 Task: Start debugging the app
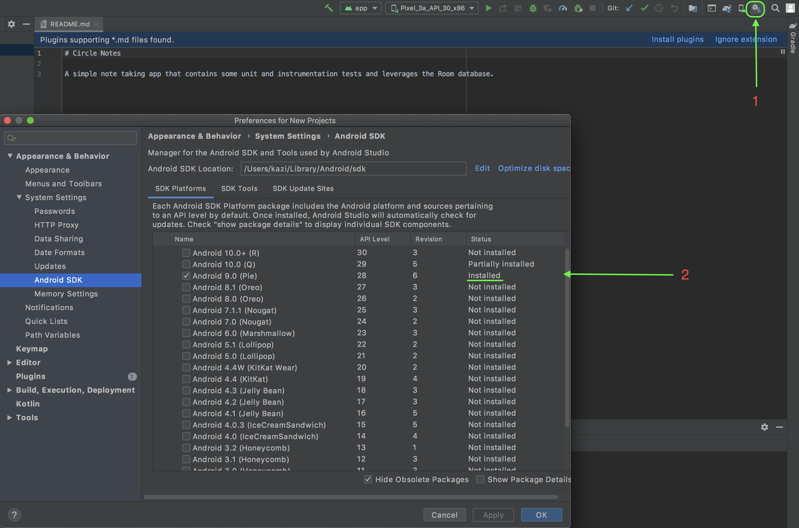pyautogui.click(x=533, y=8)
